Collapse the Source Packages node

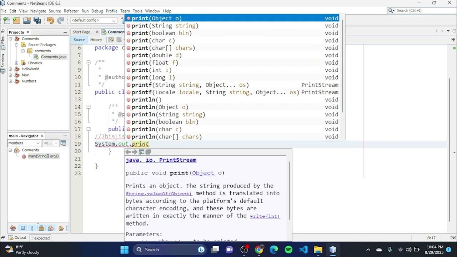point(16,45)
